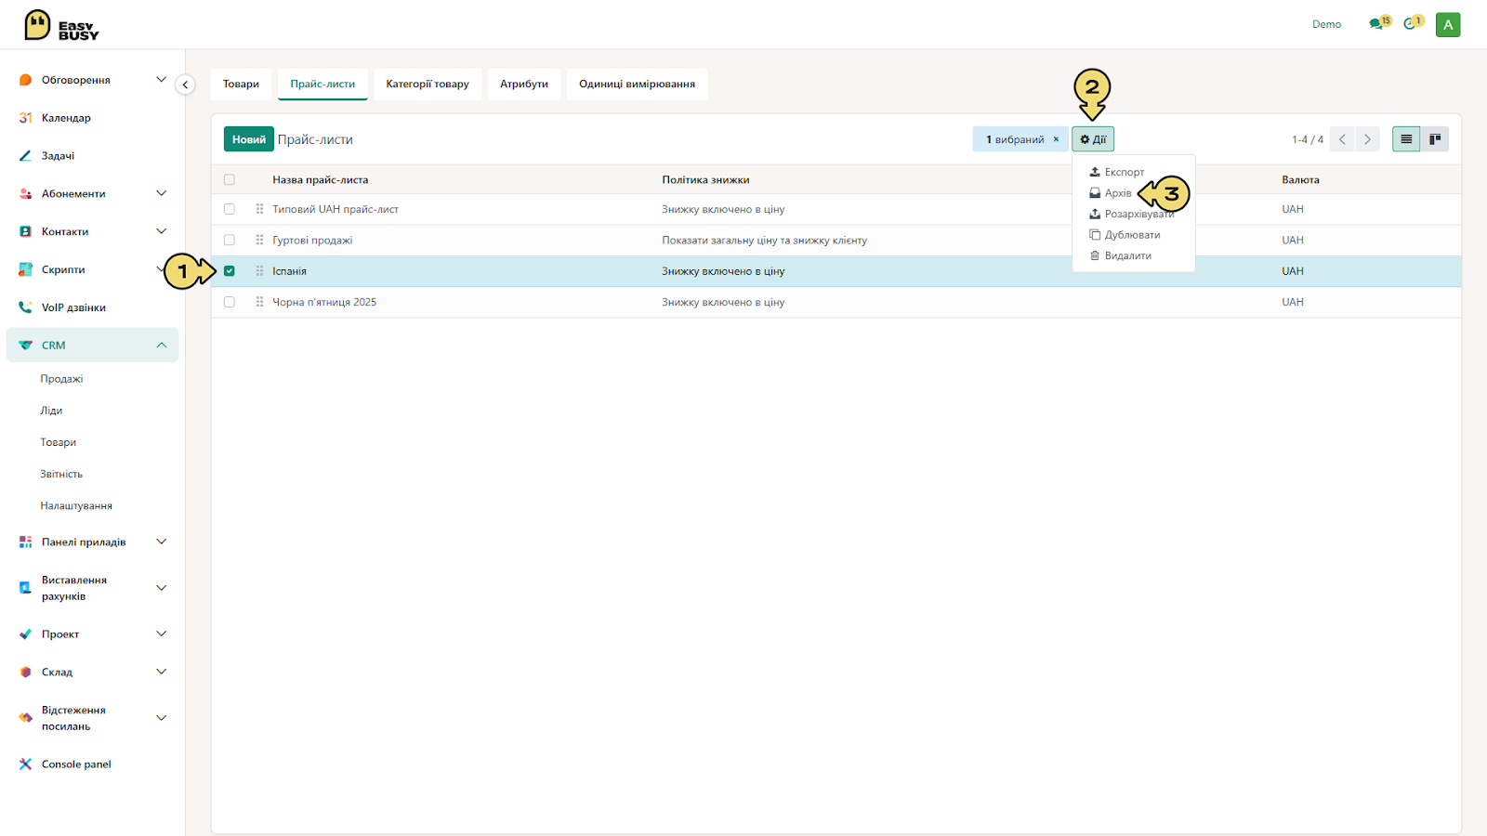Choose Архів from actions menu
Screen dimensions: 1487x836
coord(1118,193)
